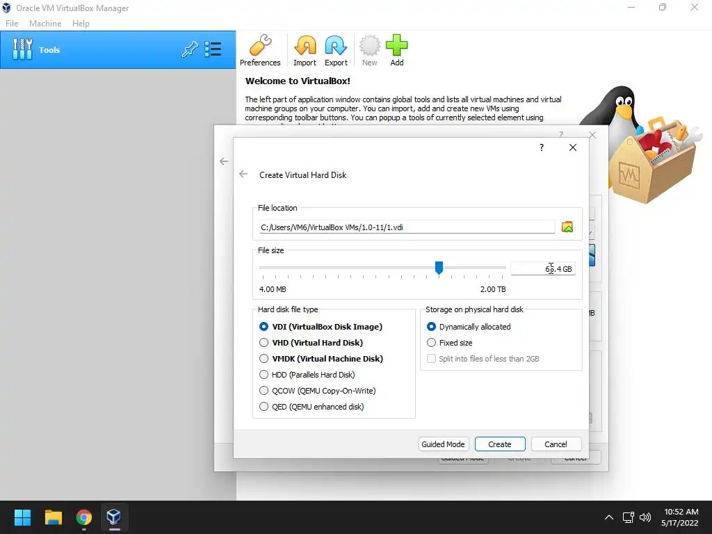Open the File menu

12,24
